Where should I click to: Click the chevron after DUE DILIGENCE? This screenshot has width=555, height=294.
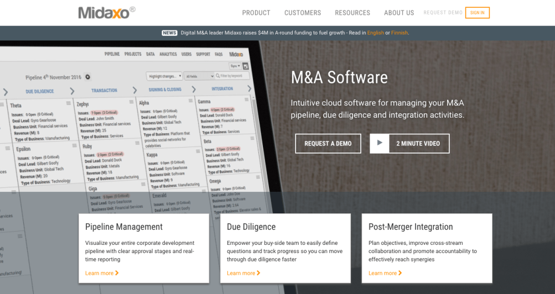click(x=72, y=91)
